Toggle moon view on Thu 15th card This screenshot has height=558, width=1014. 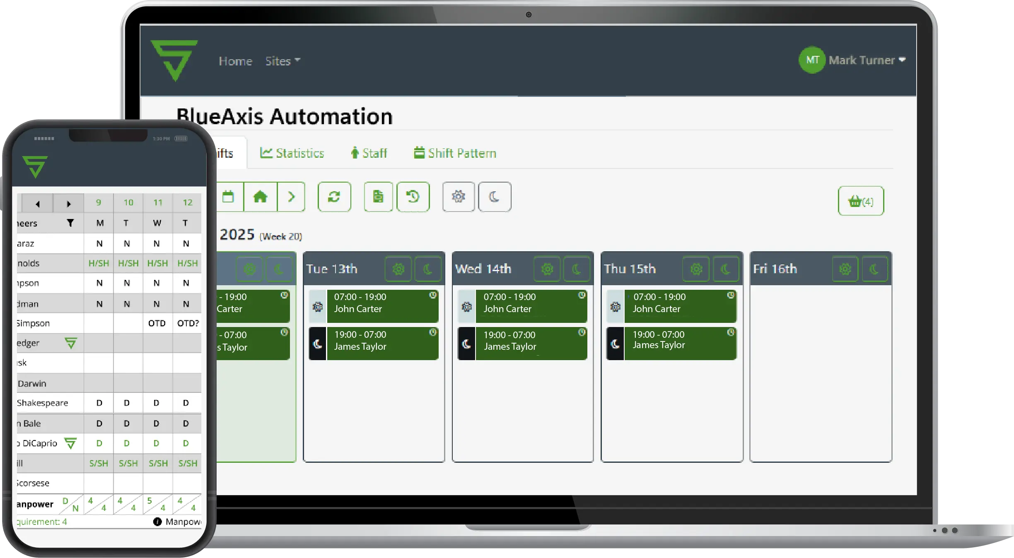pyautogui.click(x=727, y=269)
